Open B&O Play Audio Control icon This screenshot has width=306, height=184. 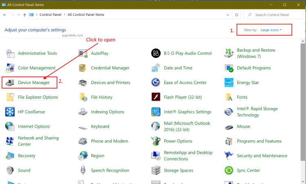[x=155, y=53]
